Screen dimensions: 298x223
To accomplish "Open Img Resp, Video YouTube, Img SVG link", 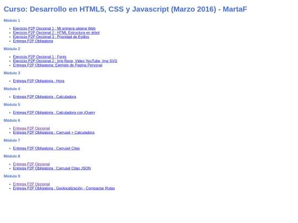I will [65, 61].
